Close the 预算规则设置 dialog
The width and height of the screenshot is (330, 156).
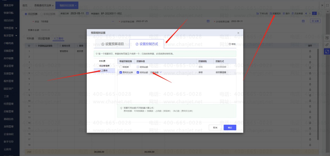(238, 33)
